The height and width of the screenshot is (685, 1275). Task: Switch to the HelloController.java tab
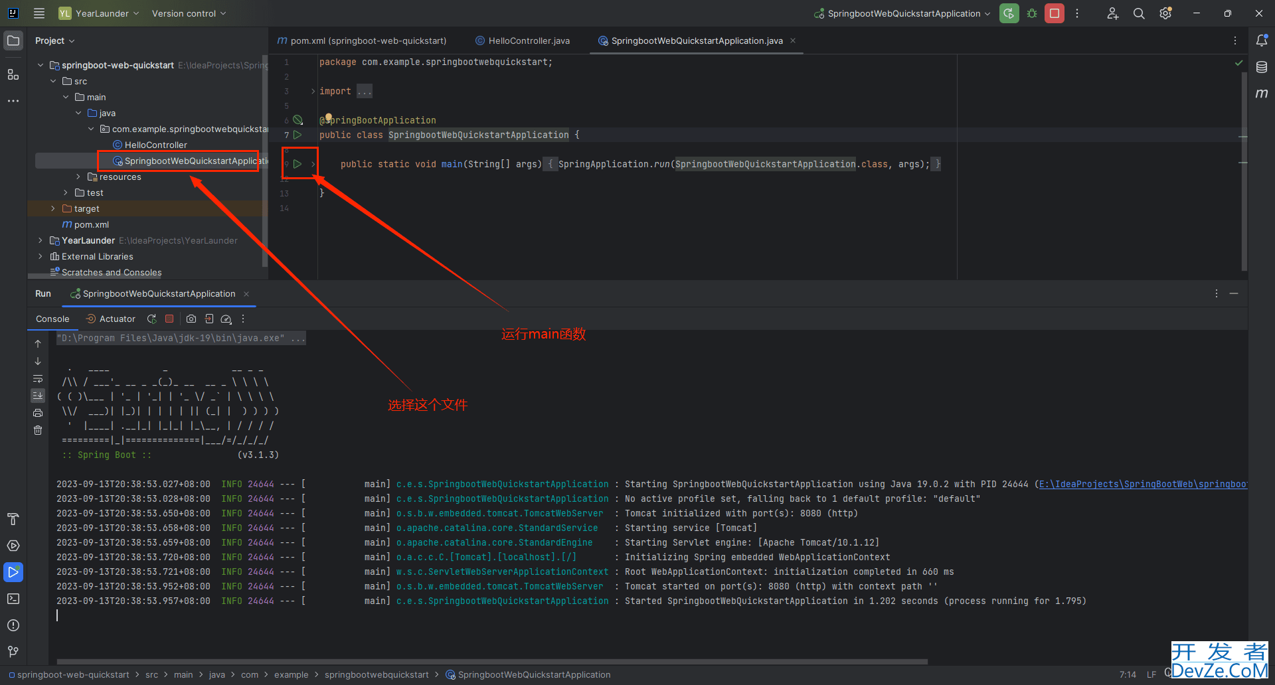pyautogui.click(x=523, y=40)
